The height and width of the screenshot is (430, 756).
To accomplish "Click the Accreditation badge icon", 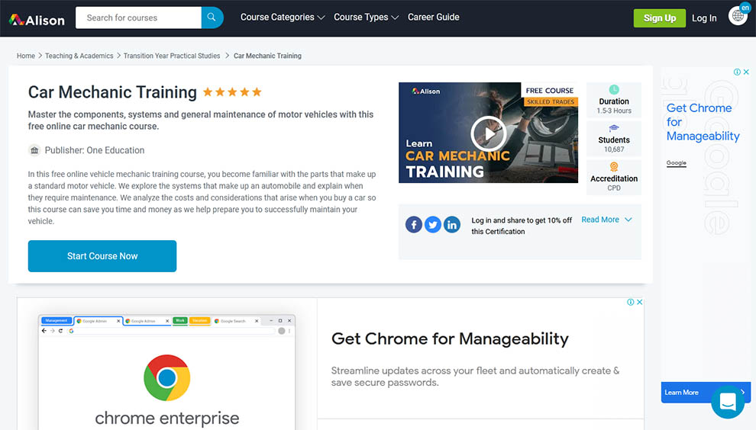I will (x=614, y=167).
